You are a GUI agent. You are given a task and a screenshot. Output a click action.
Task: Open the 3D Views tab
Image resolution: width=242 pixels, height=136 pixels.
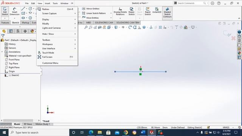pyautogui.click(x=28, y=124)
